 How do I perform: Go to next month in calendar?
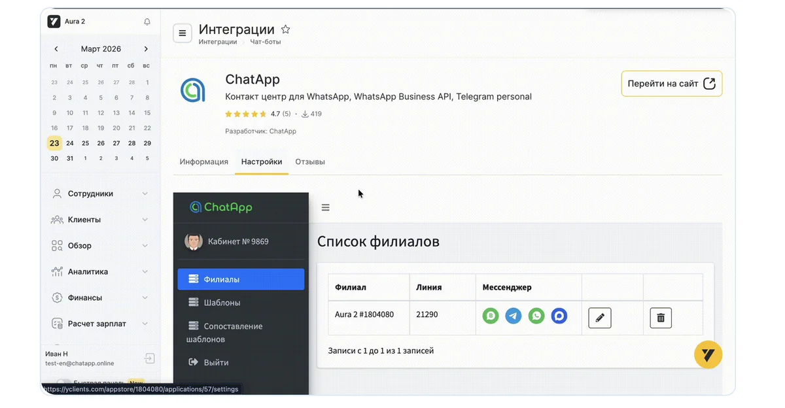[x=146, y=49]
